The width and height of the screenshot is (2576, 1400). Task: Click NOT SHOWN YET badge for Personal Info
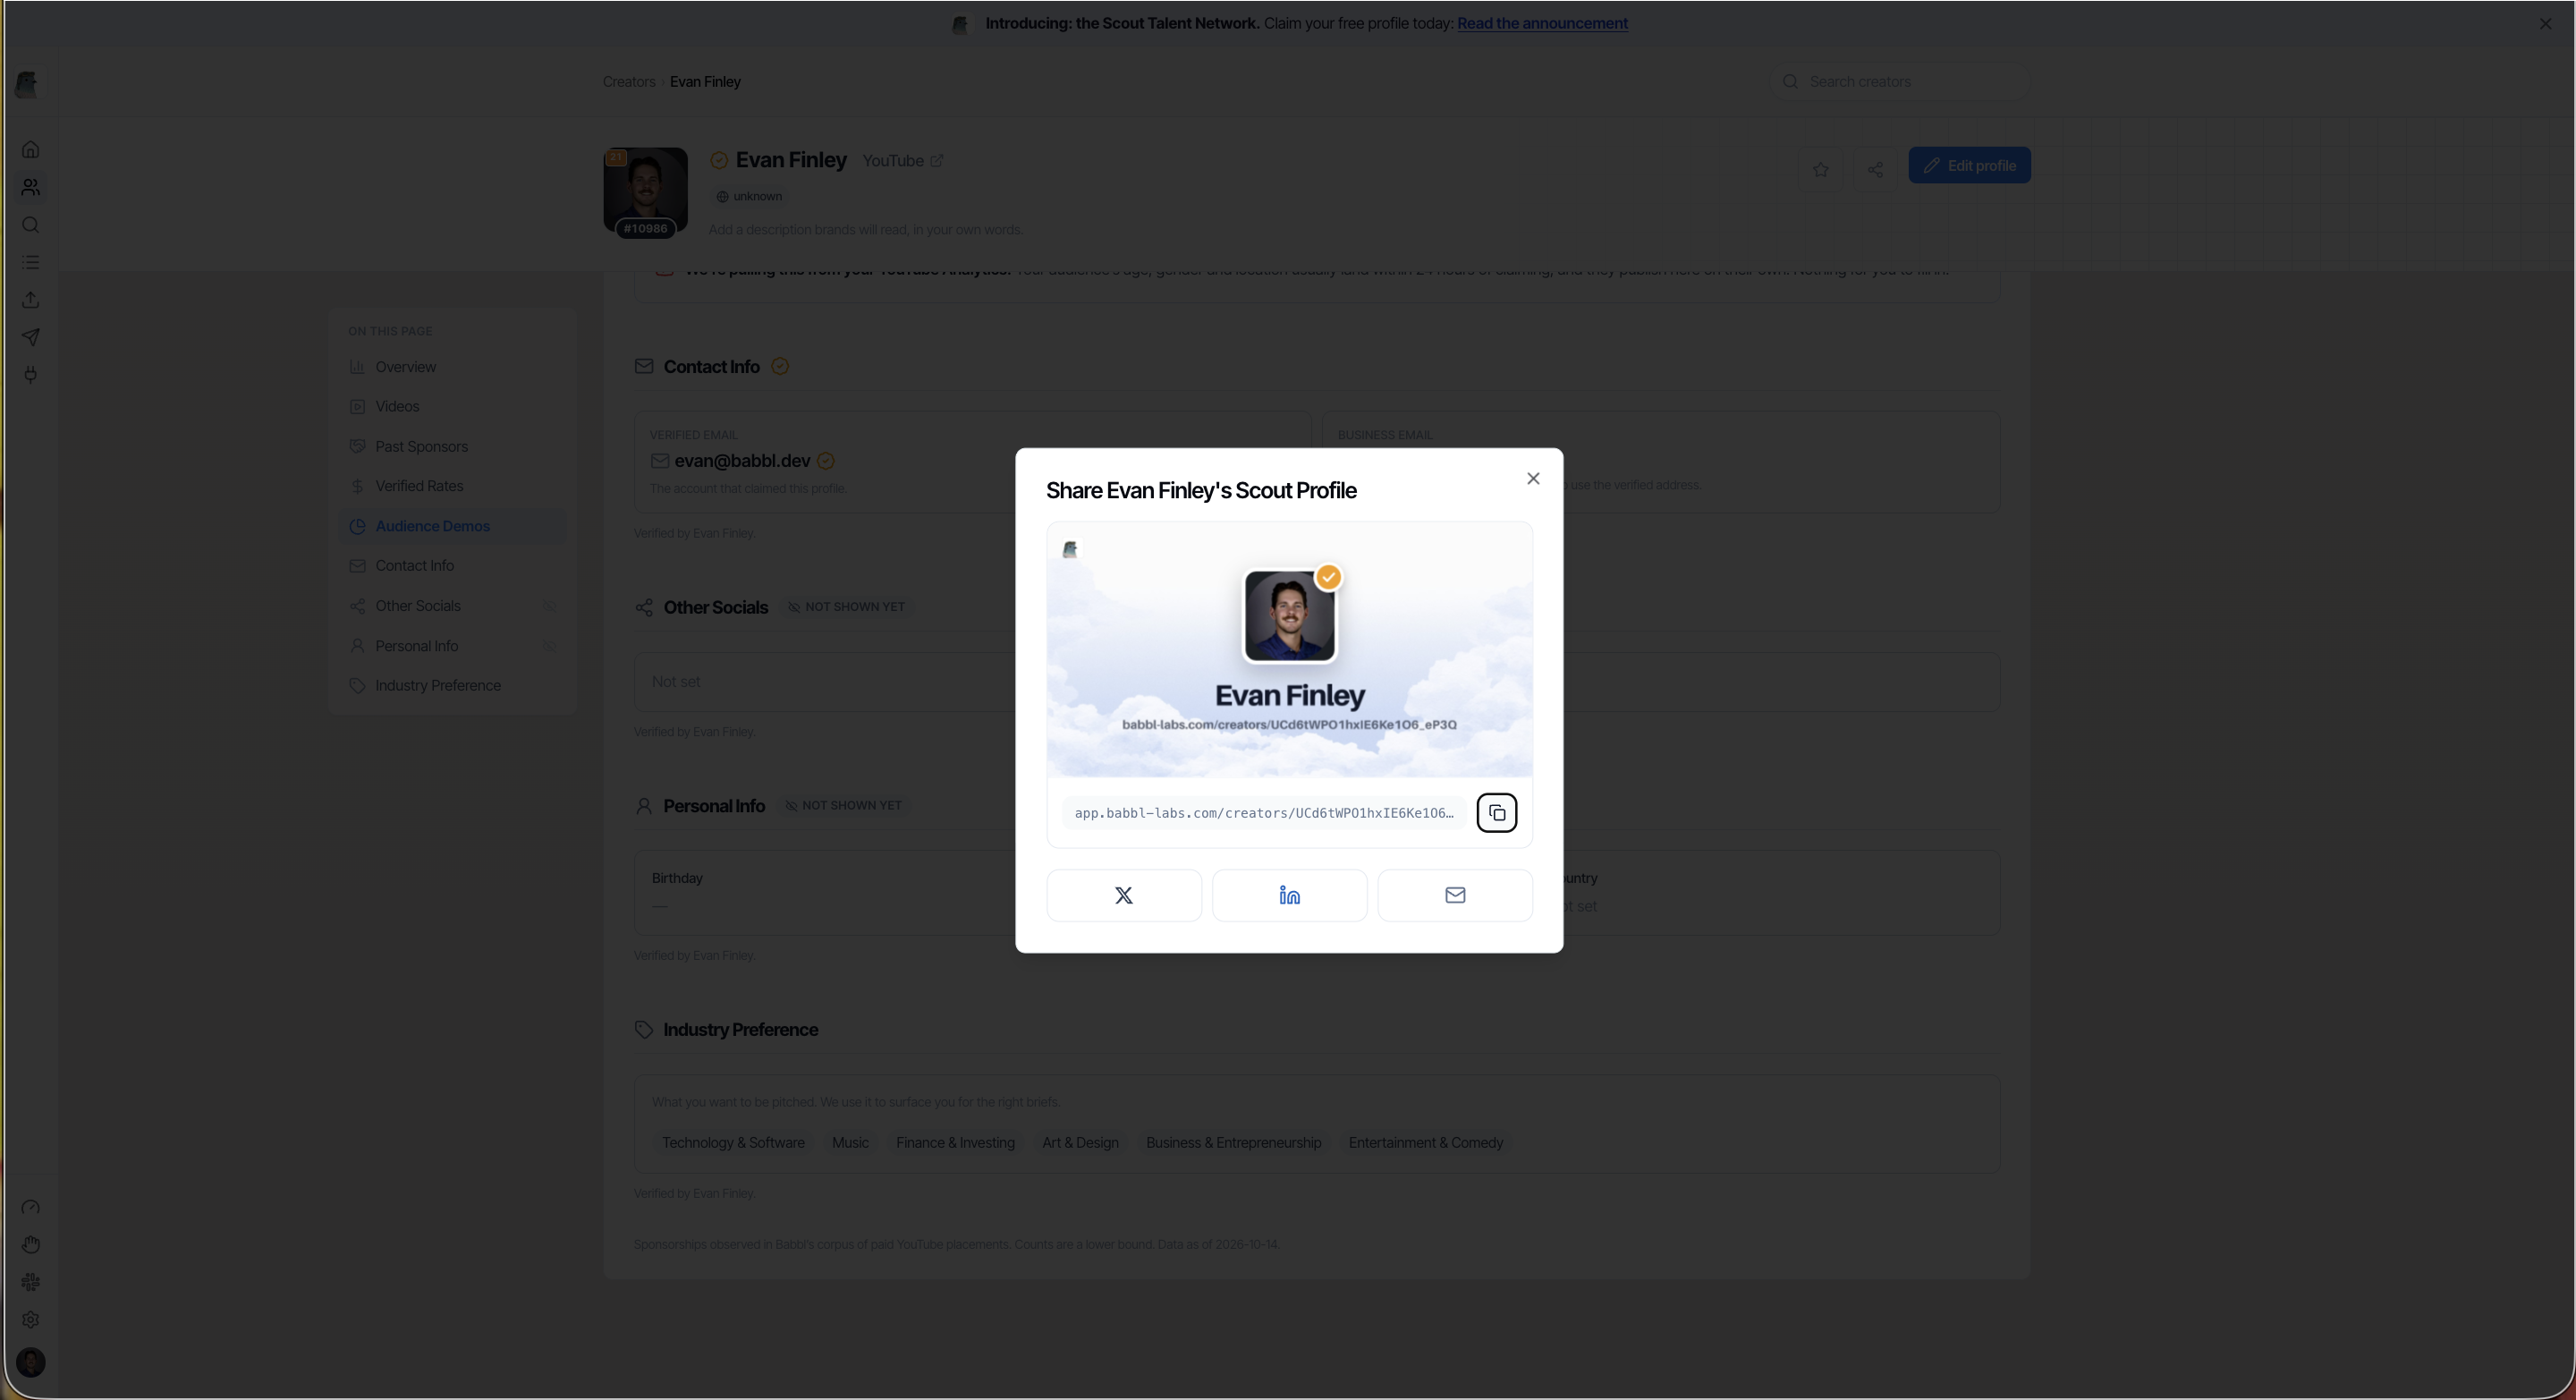843,805
